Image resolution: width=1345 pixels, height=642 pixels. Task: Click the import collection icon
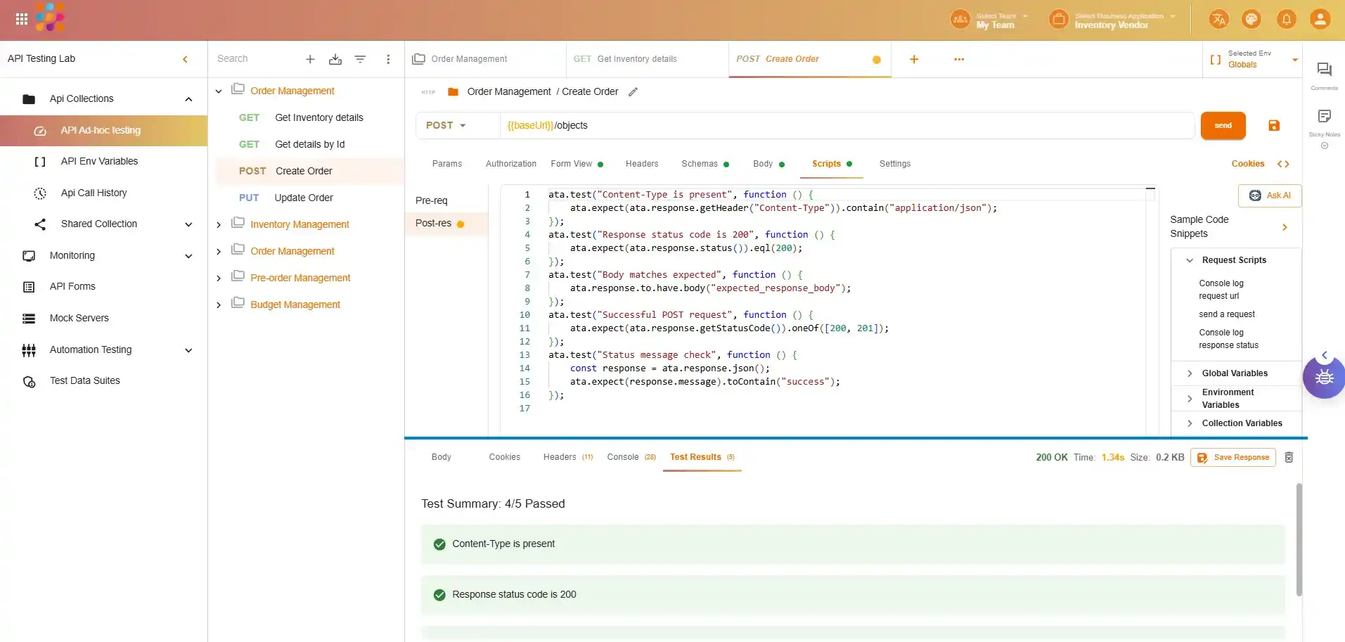pos(335,59)
